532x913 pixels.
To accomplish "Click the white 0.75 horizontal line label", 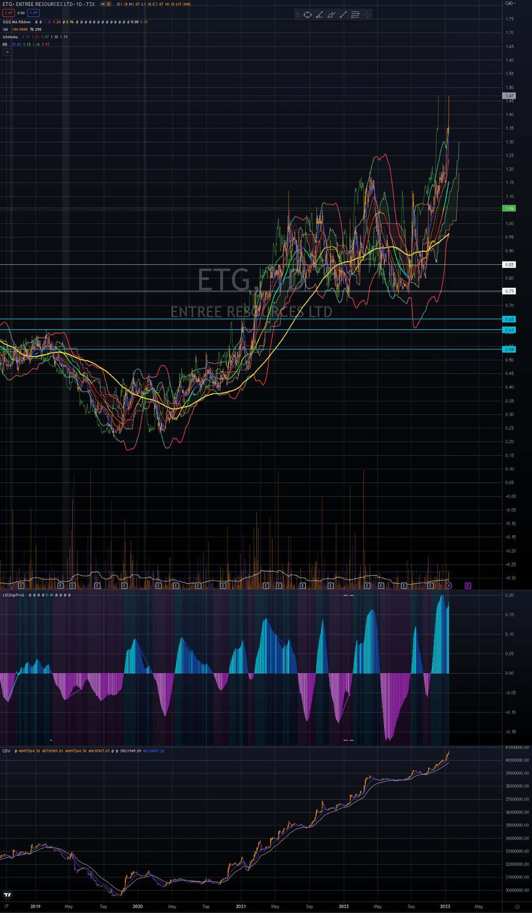I will pyautogui.click(x=509, y=291).
